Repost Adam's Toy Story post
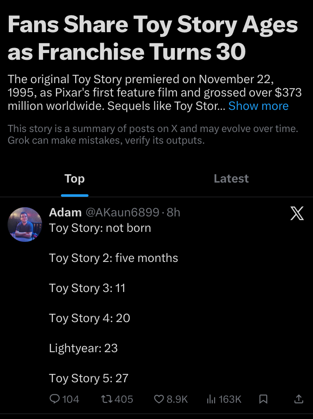This screenshot has height=419, width=313. pos(106,399)
